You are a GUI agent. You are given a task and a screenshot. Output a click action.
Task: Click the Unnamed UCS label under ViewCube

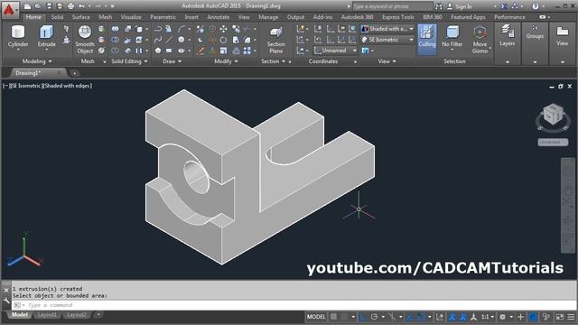tap(553, 142)
